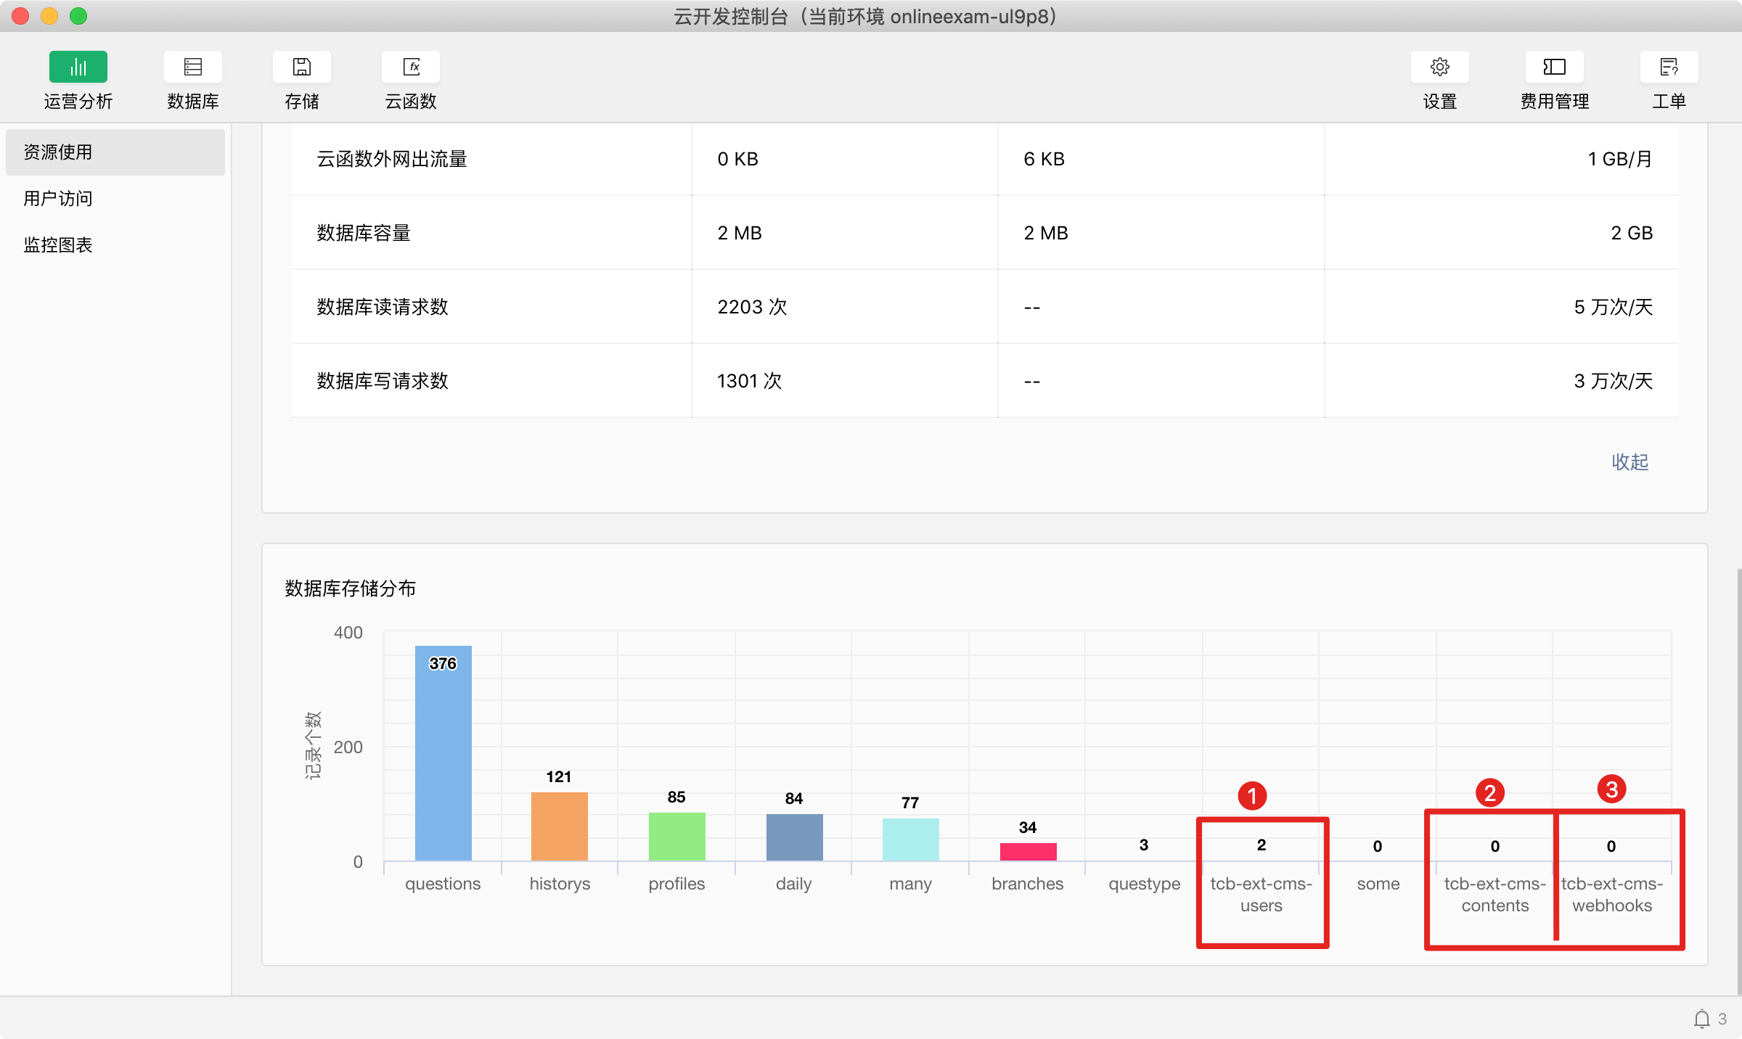Open the 设置 gear icon
The width and height of the screenshot is (1742, 1039).
[x=1439, y=67]
